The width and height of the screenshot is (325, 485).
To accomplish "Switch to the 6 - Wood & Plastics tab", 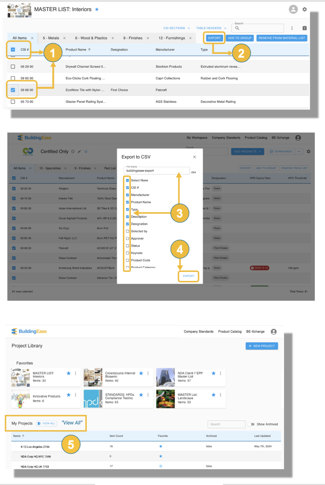I will (91, 38).
